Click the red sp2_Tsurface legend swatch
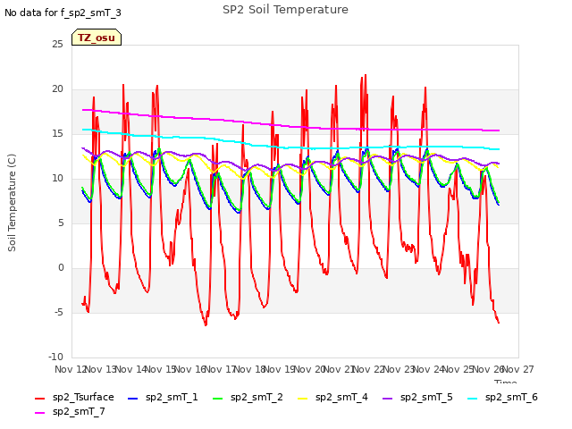The image size is (572, 429). (x=39, y=399)
